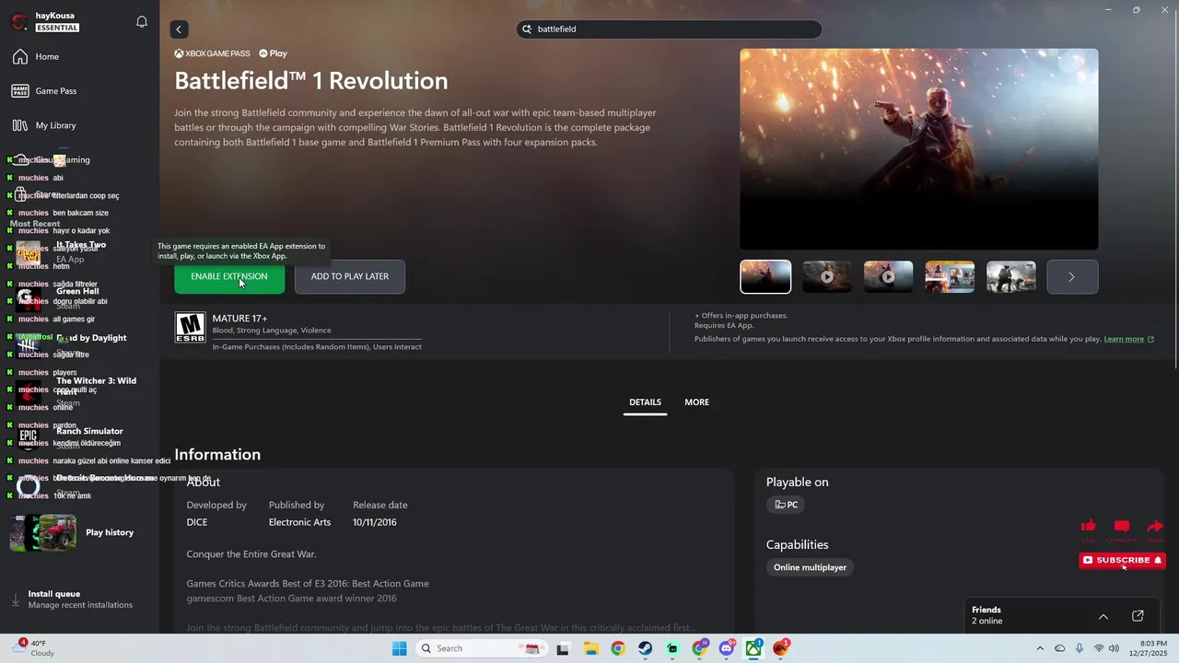Select the fourth gallery thumbnail

click(950, 276)
